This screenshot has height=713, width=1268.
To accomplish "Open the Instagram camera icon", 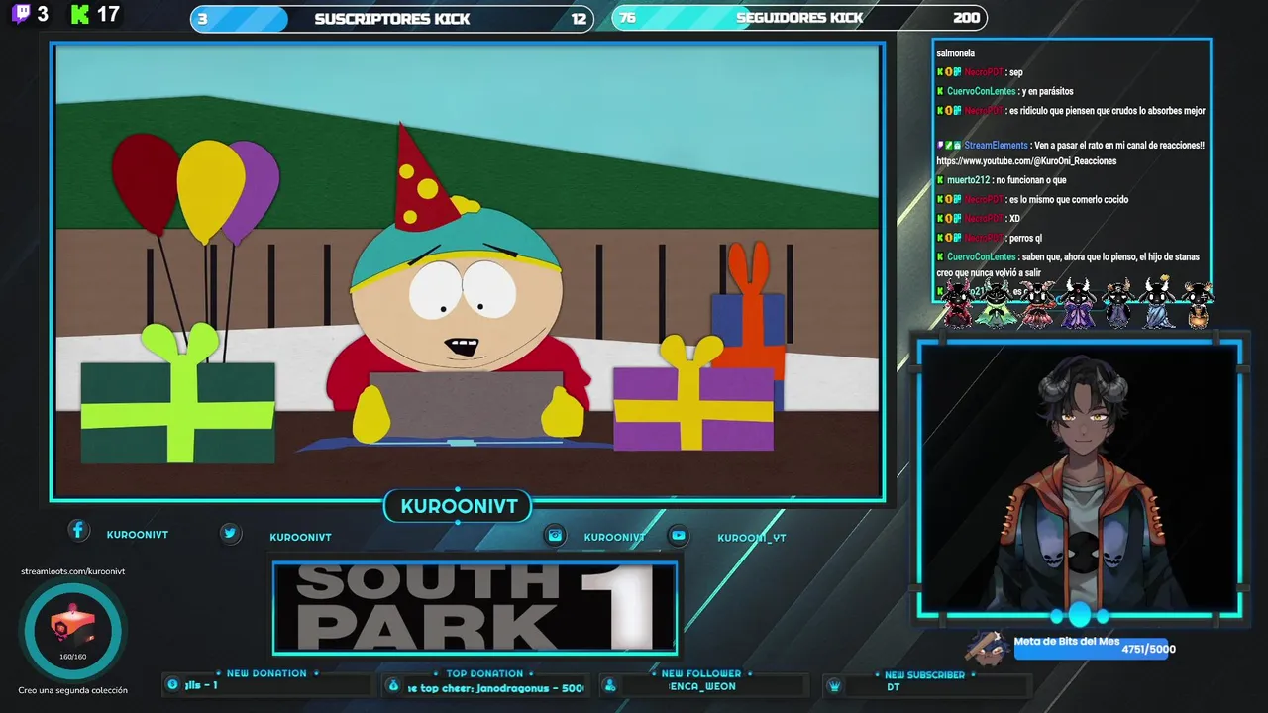I will (x=555, y=535).
